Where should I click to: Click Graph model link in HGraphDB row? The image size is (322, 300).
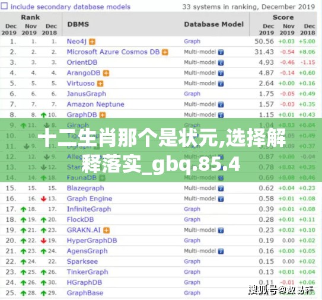[x=192, y=283]
